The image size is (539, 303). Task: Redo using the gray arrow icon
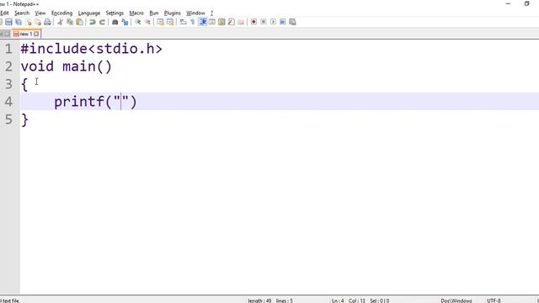point(102,22)
